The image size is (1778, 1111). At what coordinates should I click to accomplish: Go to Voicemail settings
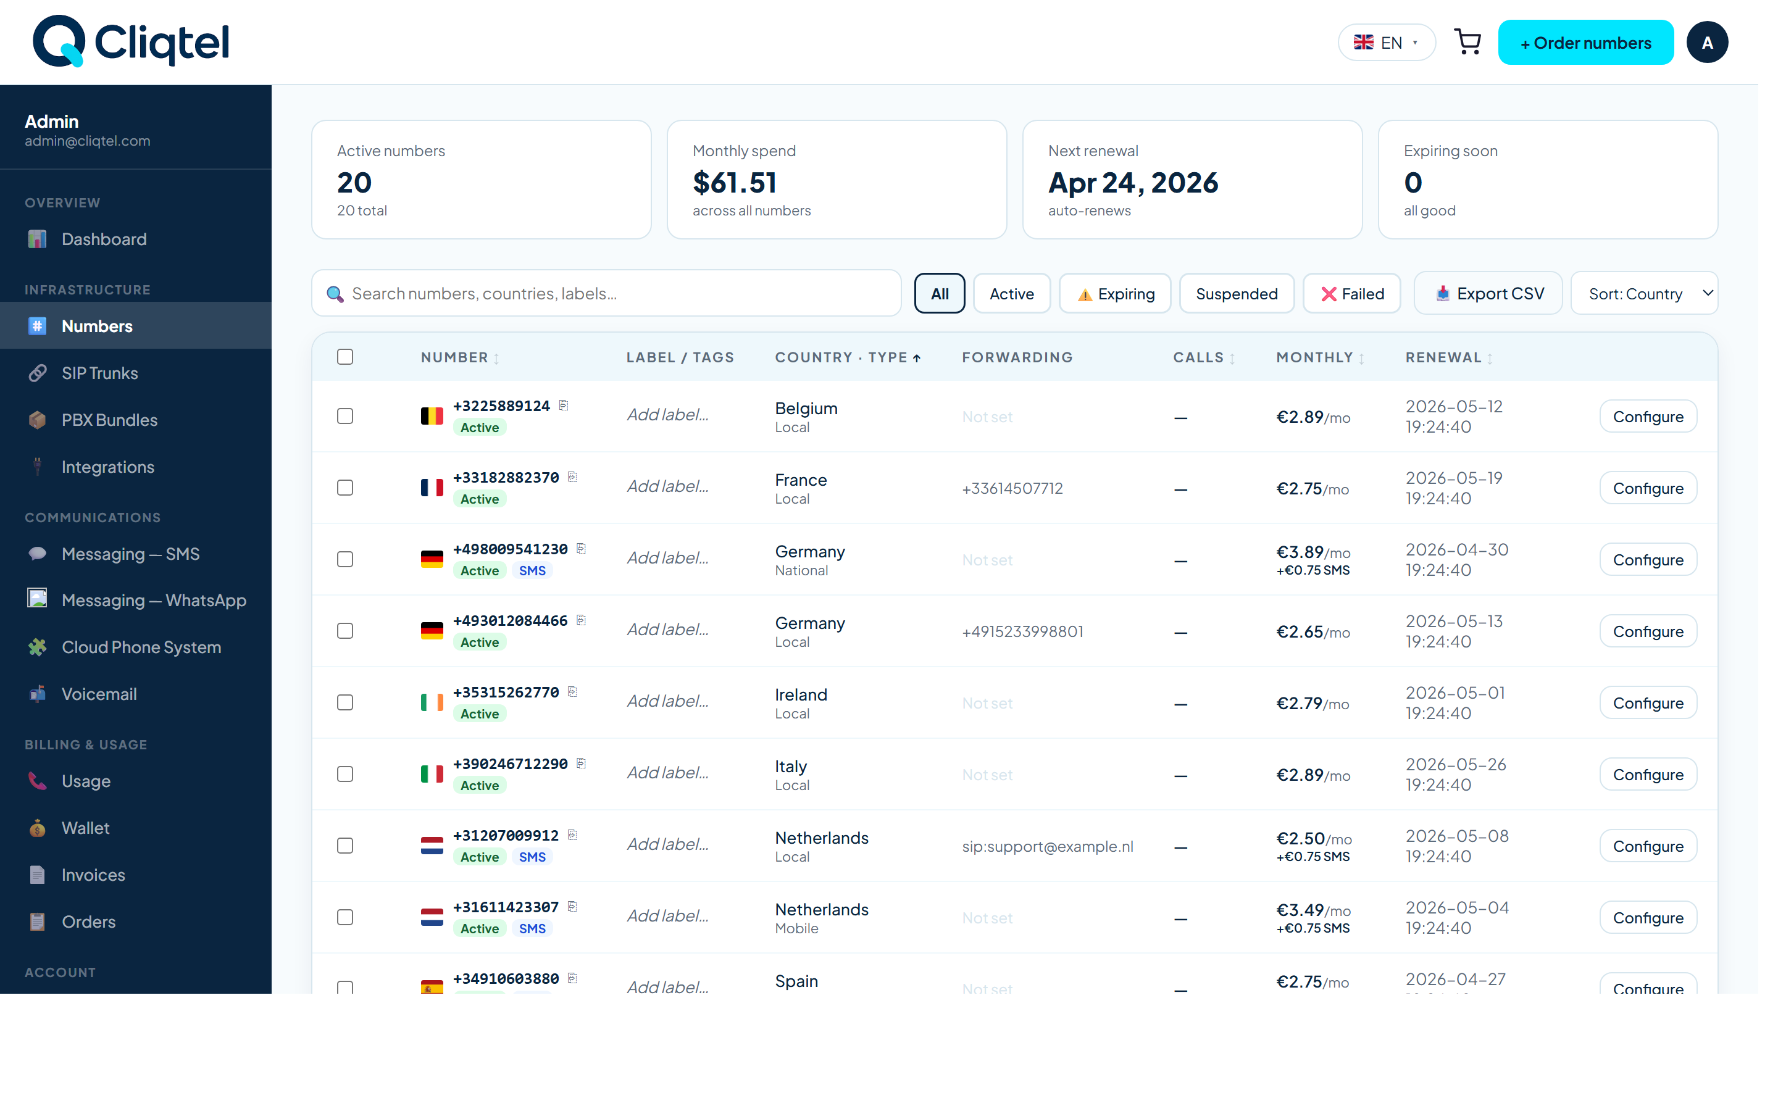[x=98, y=694]
